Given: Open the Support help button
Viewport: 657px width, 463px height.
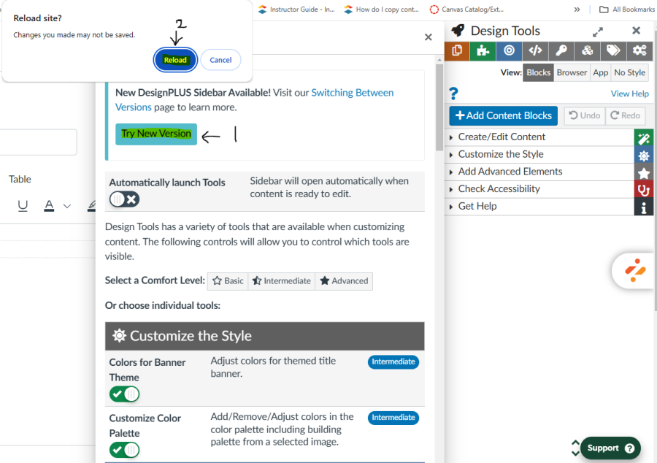Looking at the screenshot, I should 610,448.
